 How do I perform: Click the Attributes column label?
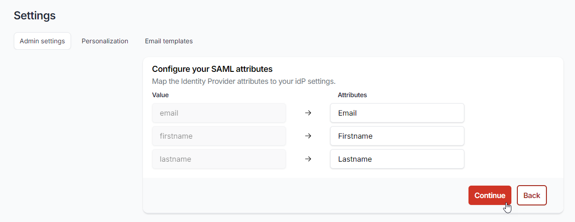click(352, 95)
